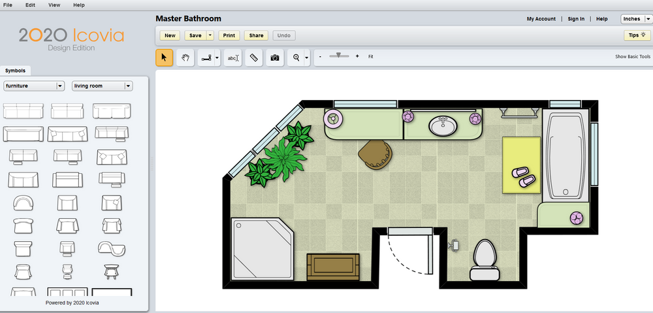This screenshot has height=313, width=653.
Task: Click the minus zoom-out button
Action: (320, 57)
